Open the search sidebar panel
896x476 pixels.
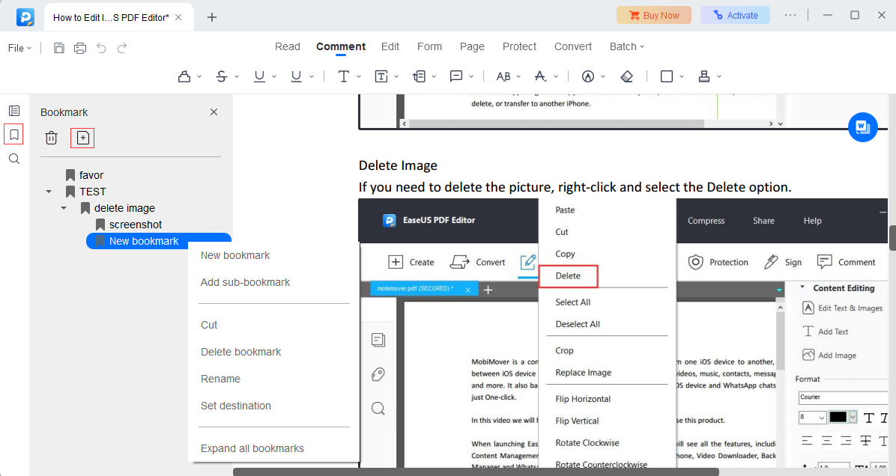tap(14, 159)
